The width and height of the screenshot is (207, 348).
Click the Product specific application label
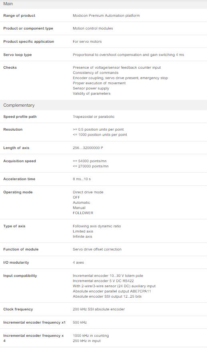(x=29, y=42)
